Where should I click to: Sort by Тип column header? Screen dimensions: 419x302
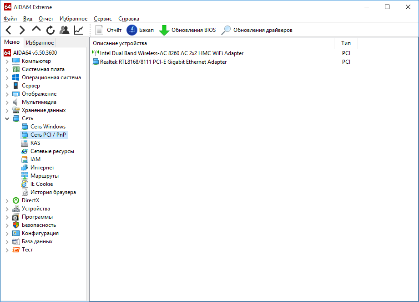[x=346, y=43]
